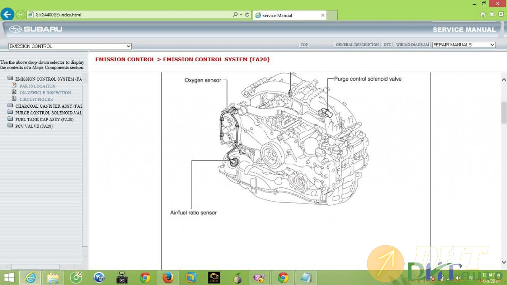Click the content scrollbar down arrow

tap(504, 262)
